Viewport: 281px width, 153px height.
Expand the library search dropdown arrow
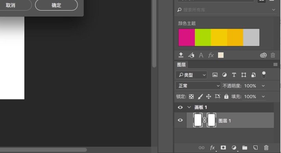click(274, 10)
